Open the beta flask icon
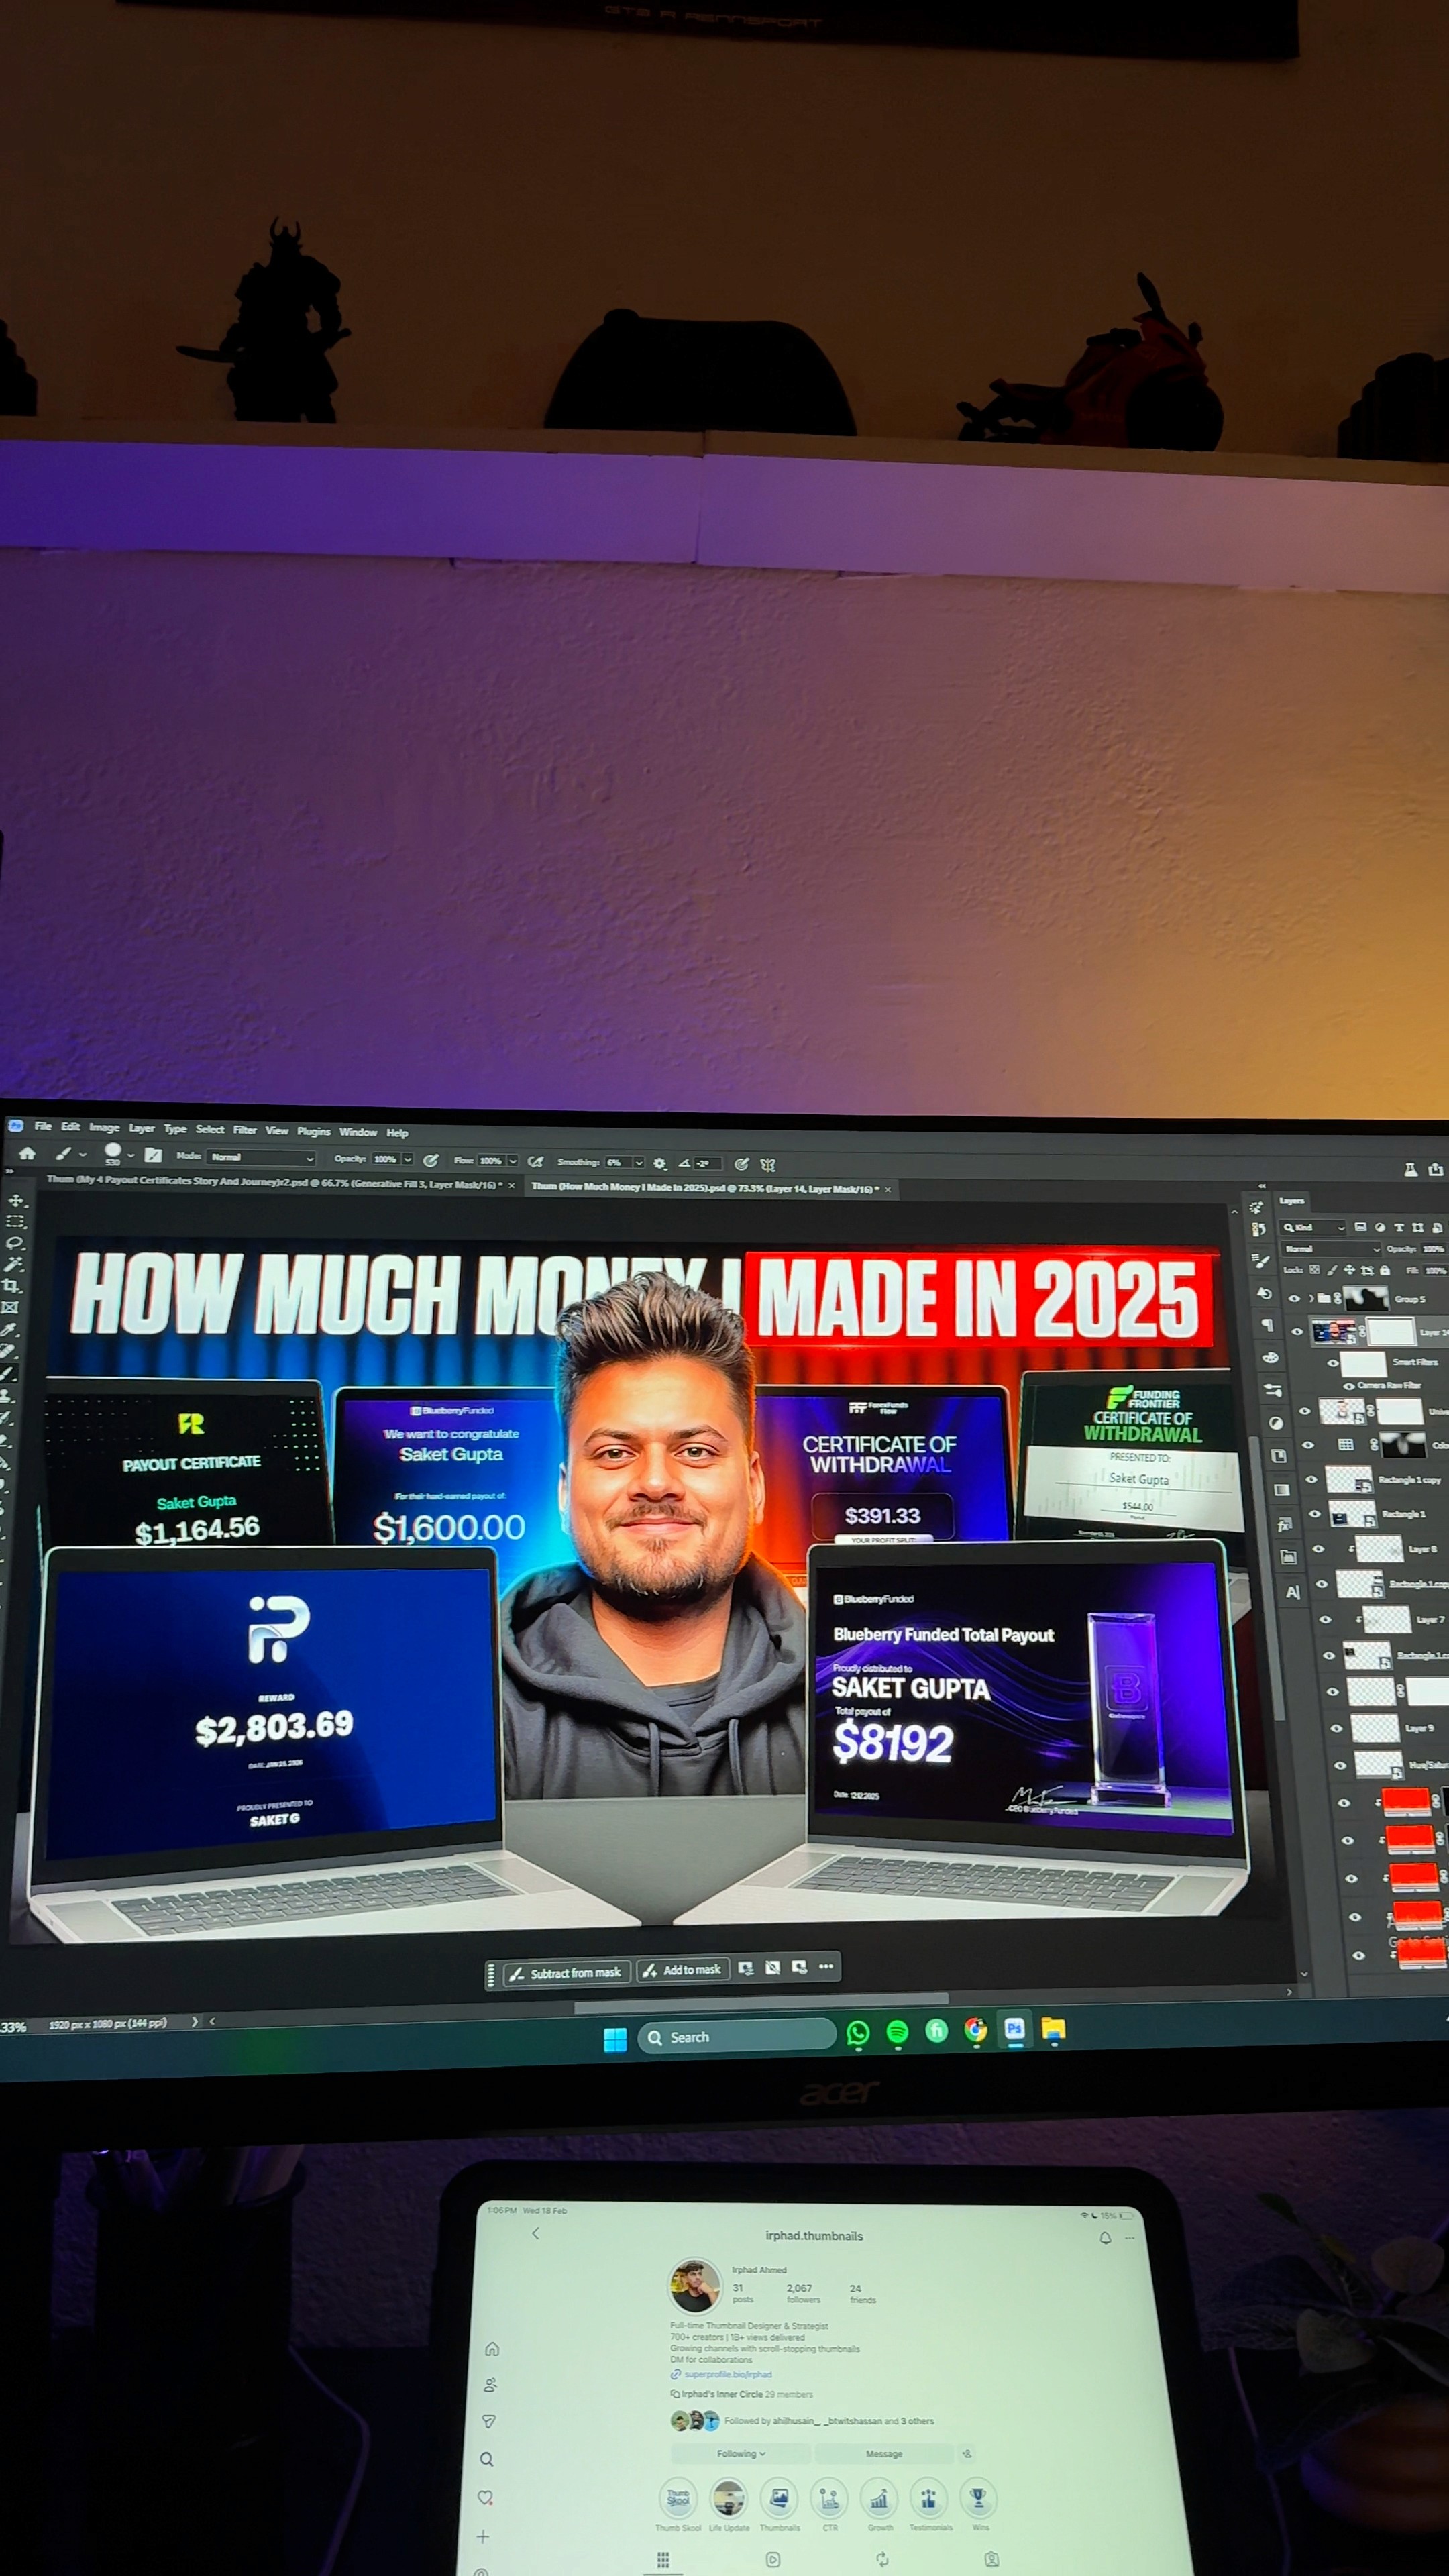The image size is (1449, 2576). coord(1410,1169)
